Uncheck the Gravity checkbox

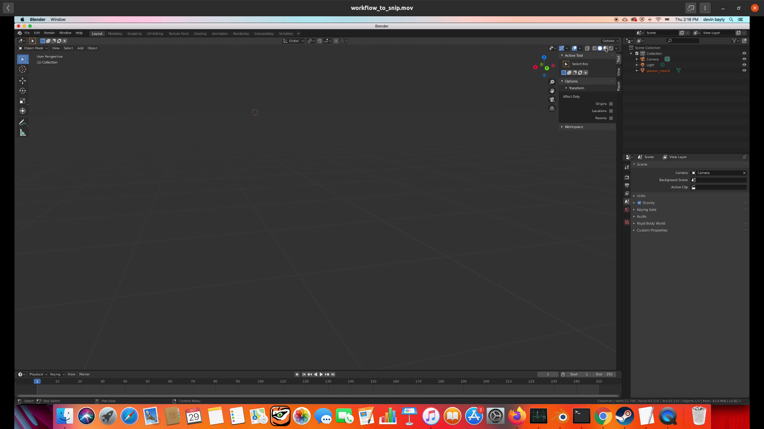click(x=639, y=203)
